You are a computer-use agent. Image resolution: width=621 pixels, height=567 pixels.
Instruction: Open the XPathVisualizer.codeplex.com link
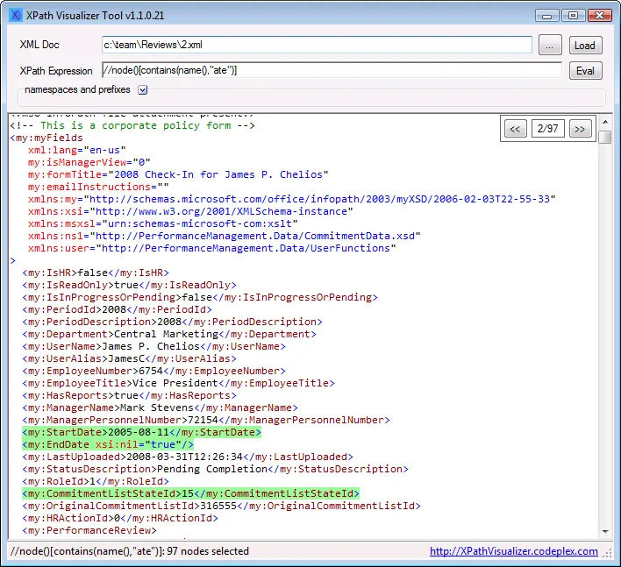(514, 551)
